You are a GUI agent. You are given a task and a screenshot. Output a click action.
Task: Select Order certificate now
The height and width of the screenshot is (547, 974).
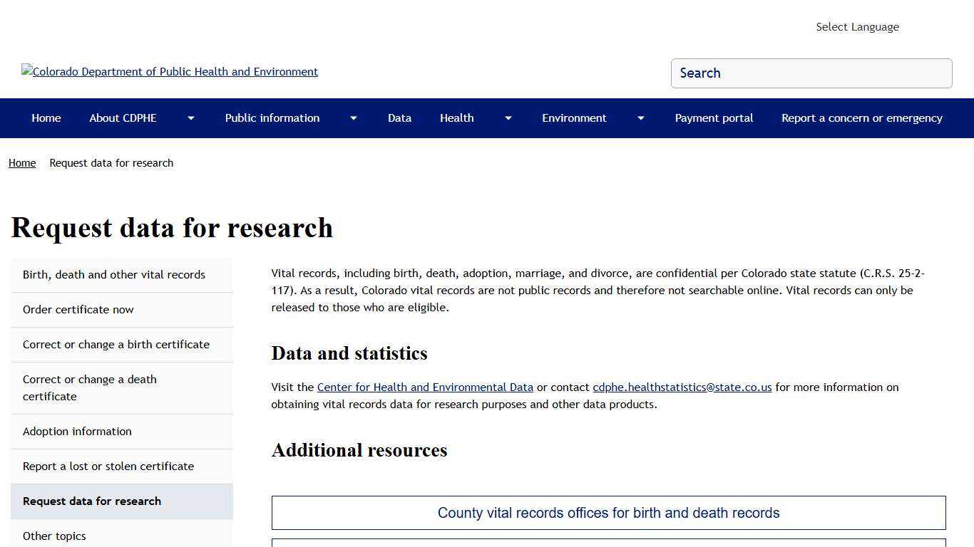pyautogui.click(x=78, y=309)
